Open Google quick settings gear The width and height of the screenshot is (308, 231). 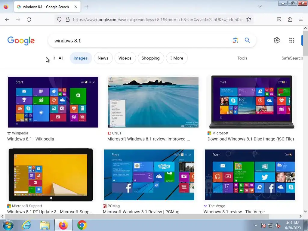pos(277,40)
